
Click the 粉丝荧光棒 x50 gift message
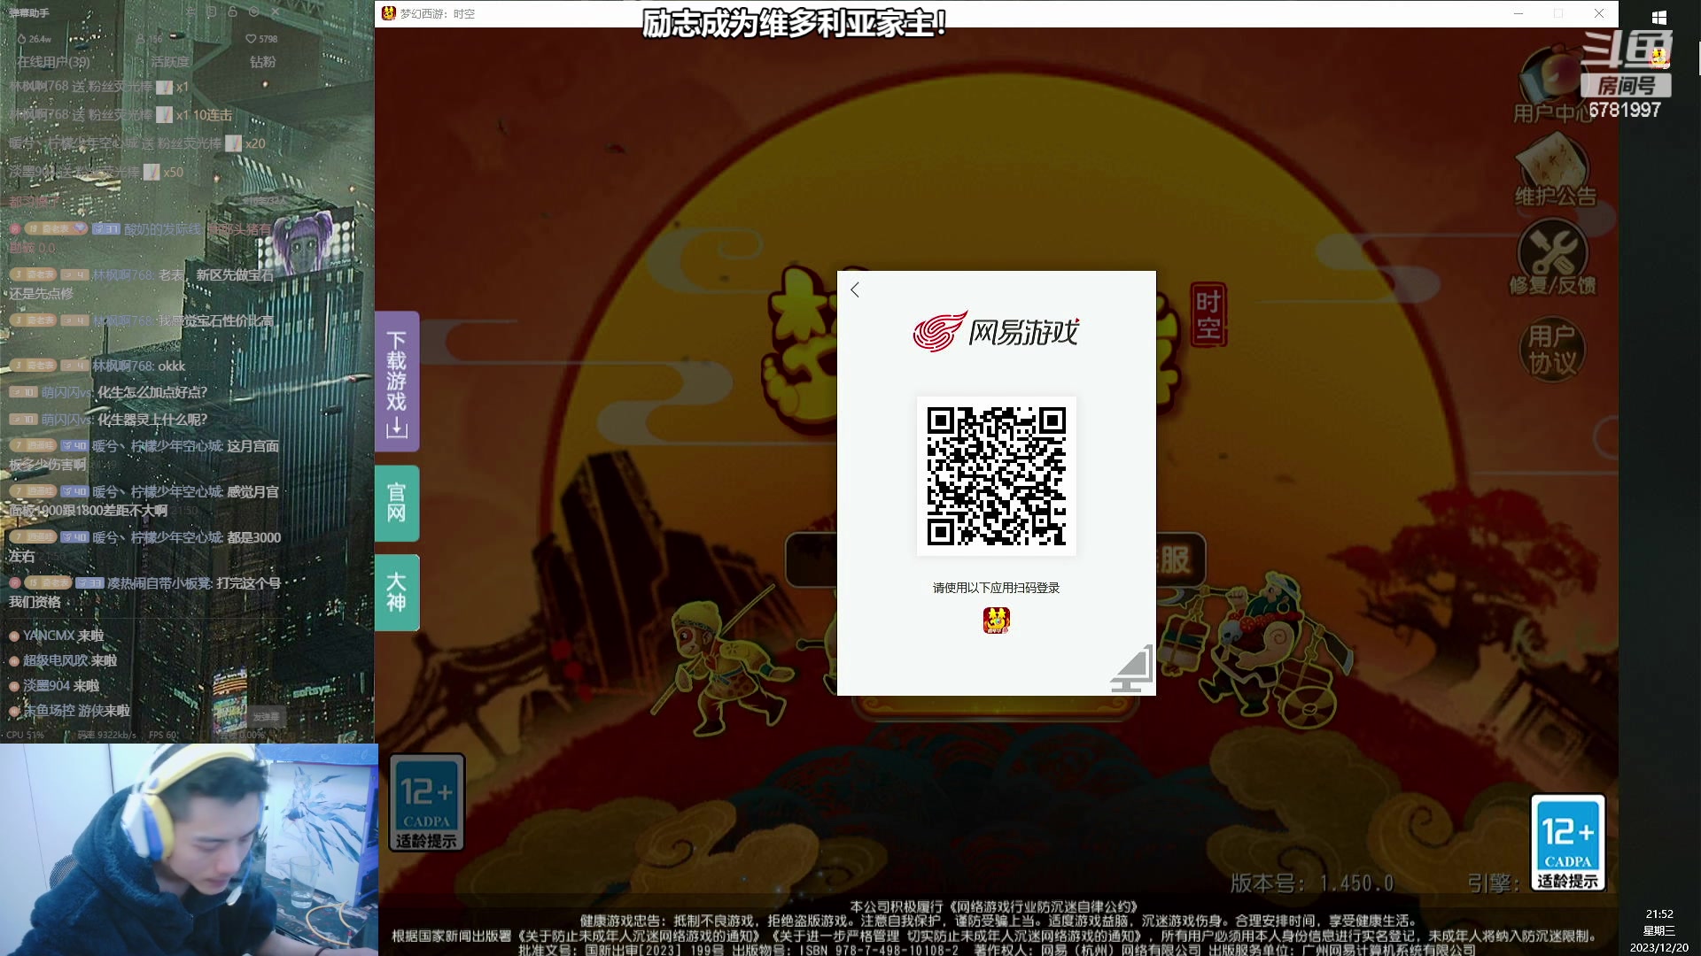96,172
